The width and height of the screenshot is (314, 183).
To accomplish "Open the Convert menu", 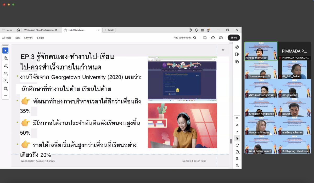I will pyautogui.click(x=28, y=38).
